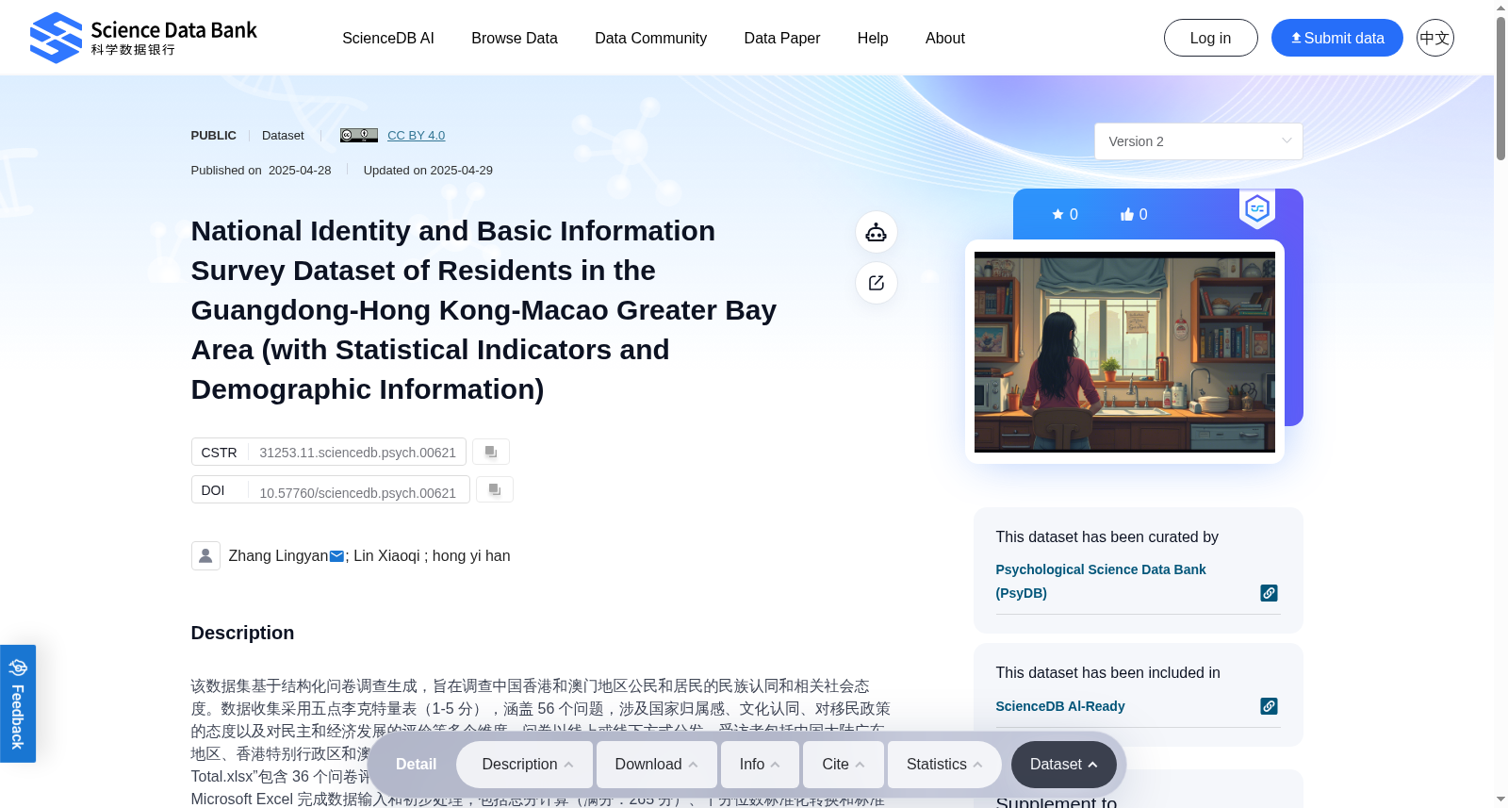The width and height of the screenshot is (1508, 808).
Task: Open link icon beside ScienceDB AI-Ready
Action: click(x=1270, y=706)
